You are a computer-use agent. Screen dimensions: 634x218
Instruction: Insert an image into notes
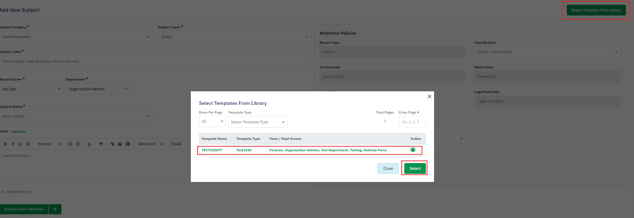click(x=120, y=144)
